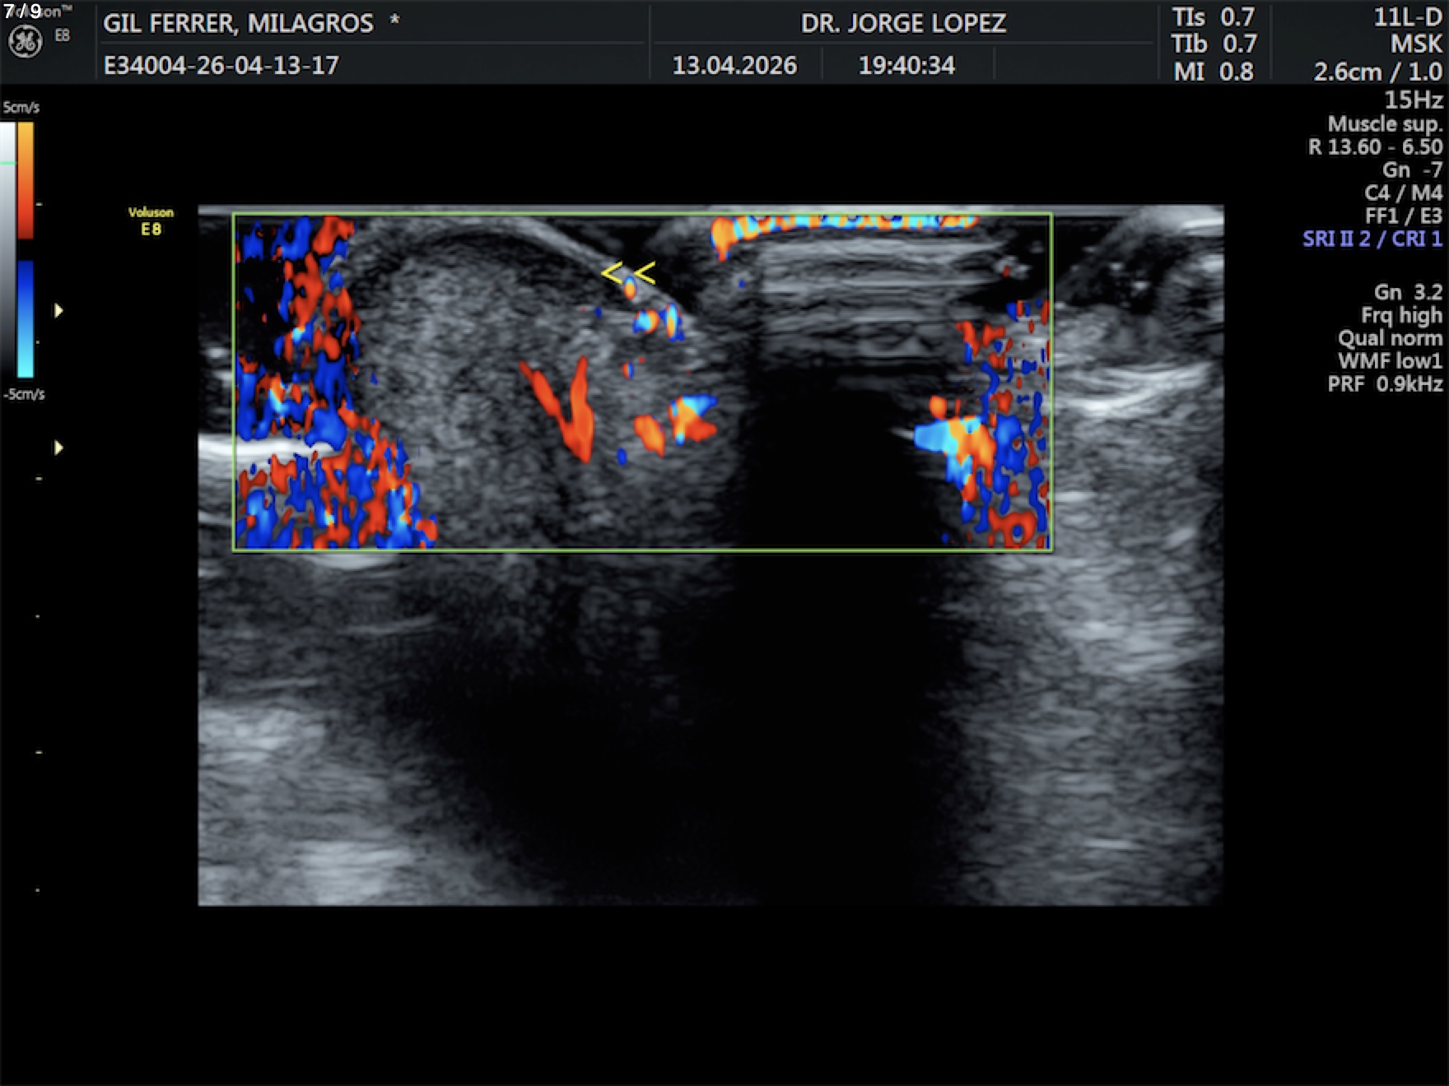This screenshot has height=1086, width=1449.
Task: Click the WMF low1 wall filter setting
Action: (x=1389, y=361)
